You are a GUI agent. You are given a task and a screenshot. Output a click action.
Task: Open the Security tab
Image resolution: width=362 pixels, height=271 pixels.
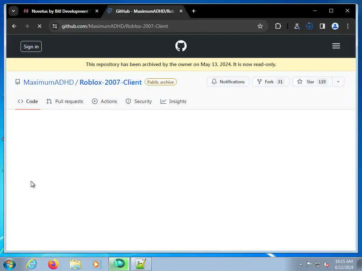[x=139, y=101]
